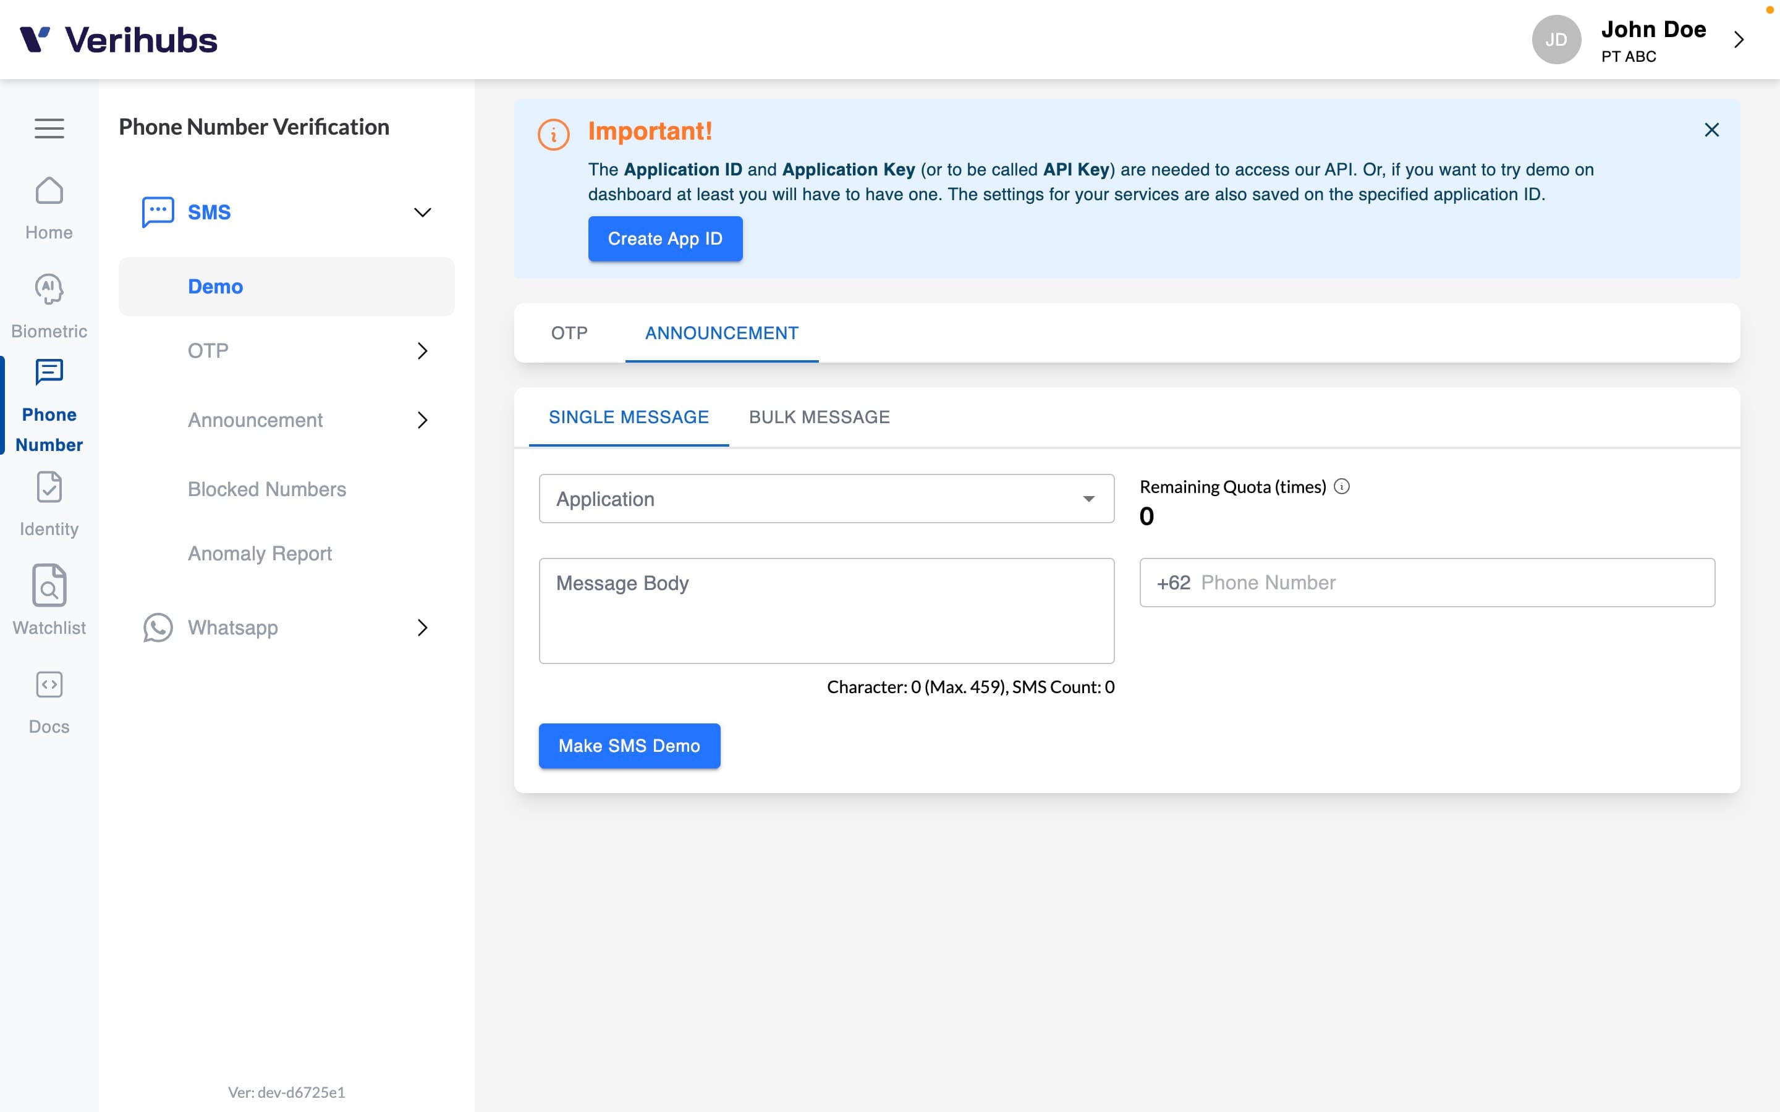Expand the Whatsapp submenu arrow
Image resolution: width=1780 pixels, height=1112 pixels.
click(x=422, y=627)
